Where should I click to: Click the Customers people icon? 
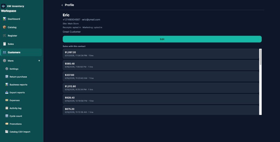(4, 52)
